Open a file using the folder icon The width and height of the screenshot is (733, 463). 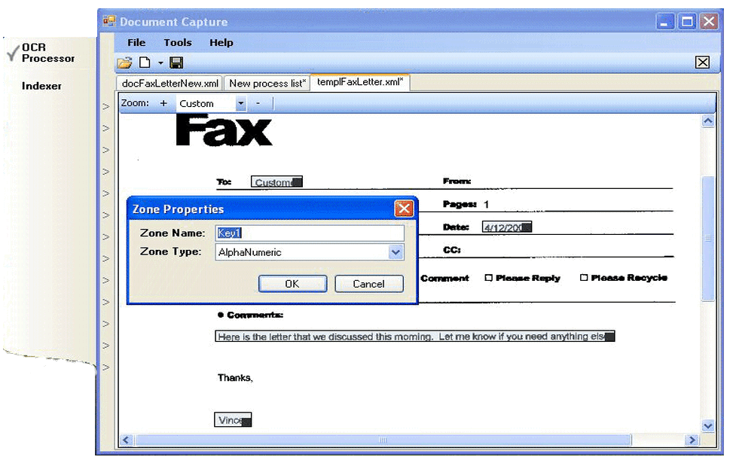point(125,63)
